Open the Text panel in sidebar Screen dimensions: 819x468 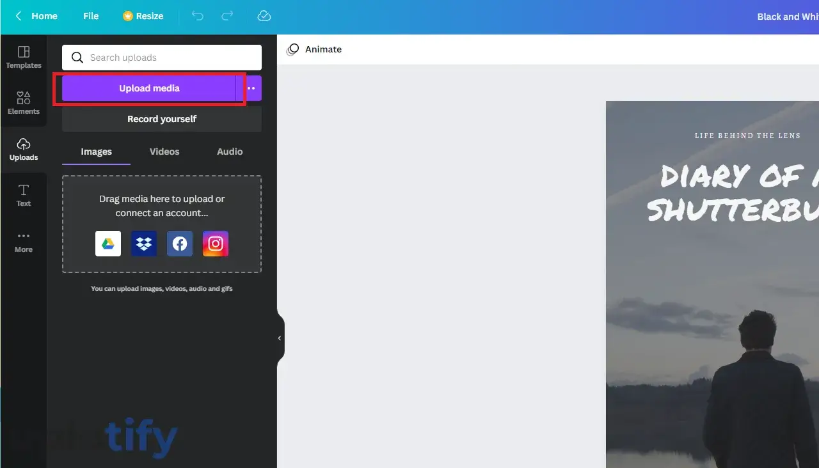pos(24,196)
